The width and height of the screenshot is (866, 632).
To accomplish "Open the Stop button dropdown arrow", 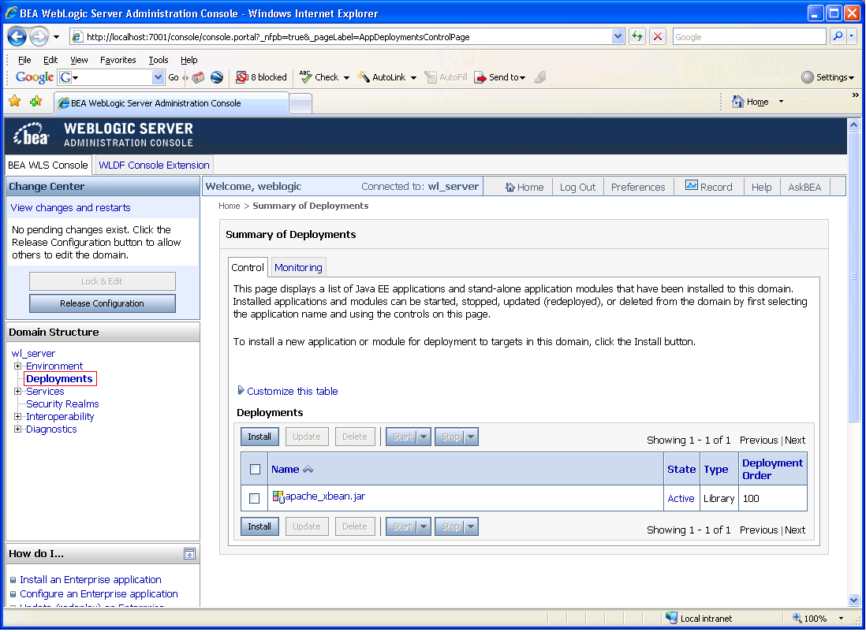I will tap(469, 436).
